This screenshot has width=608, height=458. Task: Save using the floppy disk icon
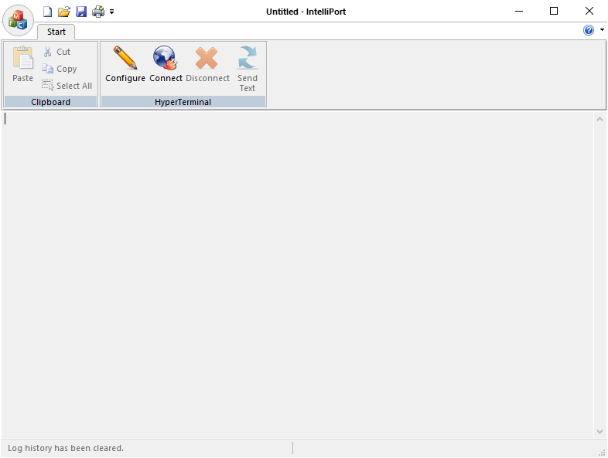pyautogui.click(x=81, y=12)
